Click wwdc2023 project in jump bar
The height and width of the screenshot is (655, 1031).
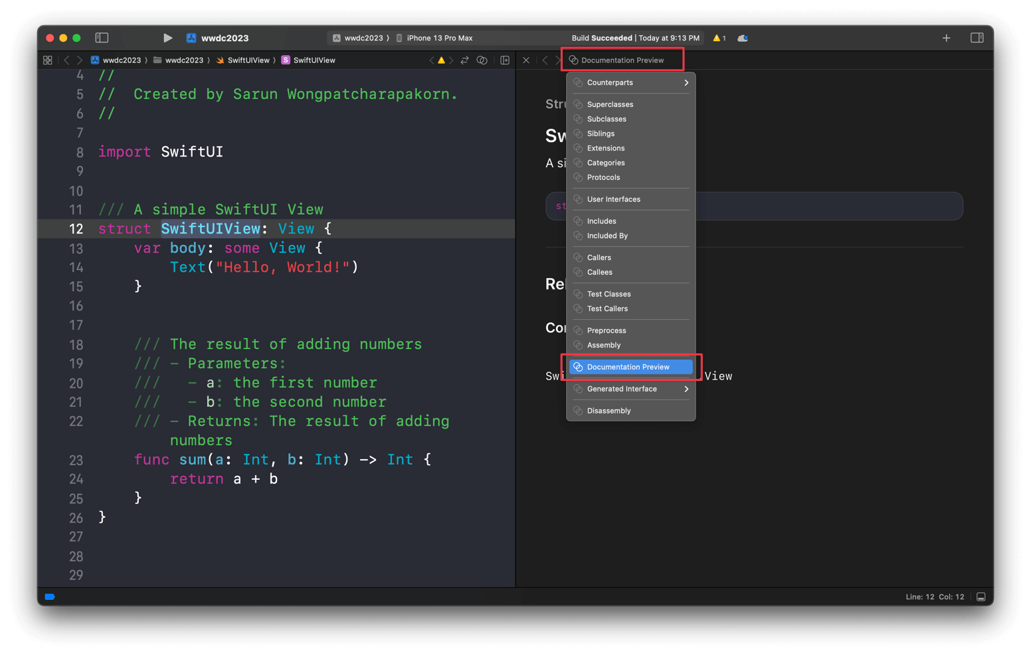click(x=116, y=60)
